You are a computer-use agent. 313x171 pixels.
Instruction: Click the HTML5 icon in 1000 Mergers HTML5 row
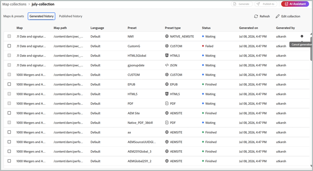click(x=167, y=94)
